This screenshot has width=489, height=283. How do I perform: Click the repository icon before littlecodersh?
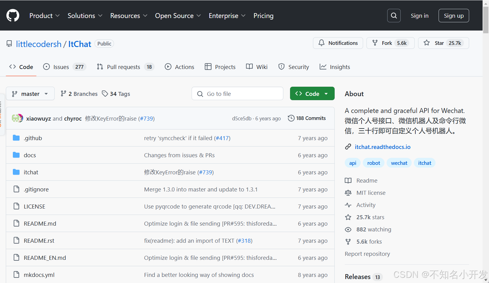tap(9, 44)
